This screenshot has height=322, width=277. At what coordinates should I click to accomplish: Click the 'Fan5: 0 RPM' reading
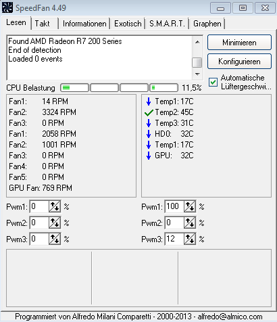click(36, 177)
